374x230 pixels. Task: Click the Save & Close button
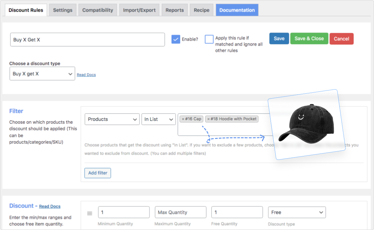pos(309,39)
